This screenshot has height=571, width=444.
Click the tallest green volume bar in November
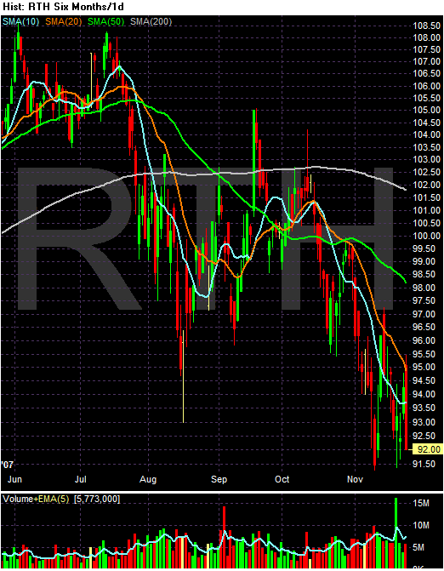coord(396,533)
